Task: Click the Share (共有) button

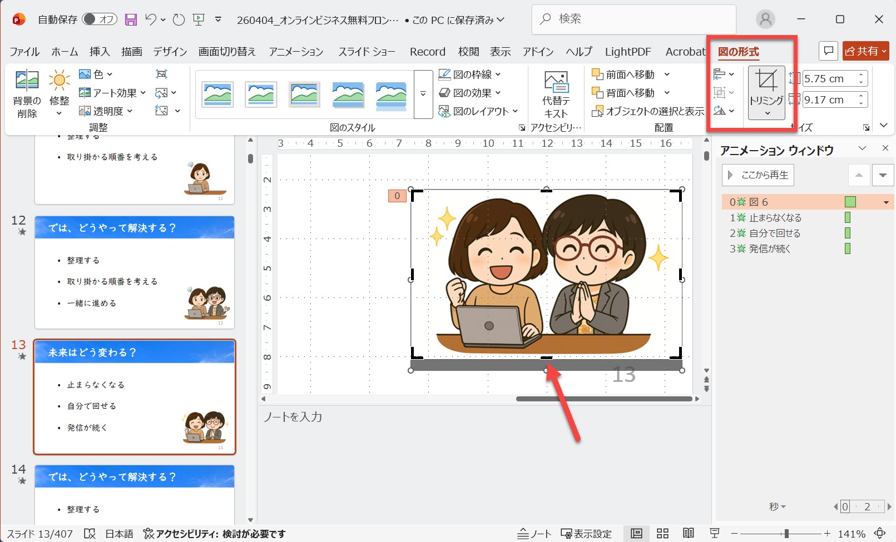Action: coord(865,51)
